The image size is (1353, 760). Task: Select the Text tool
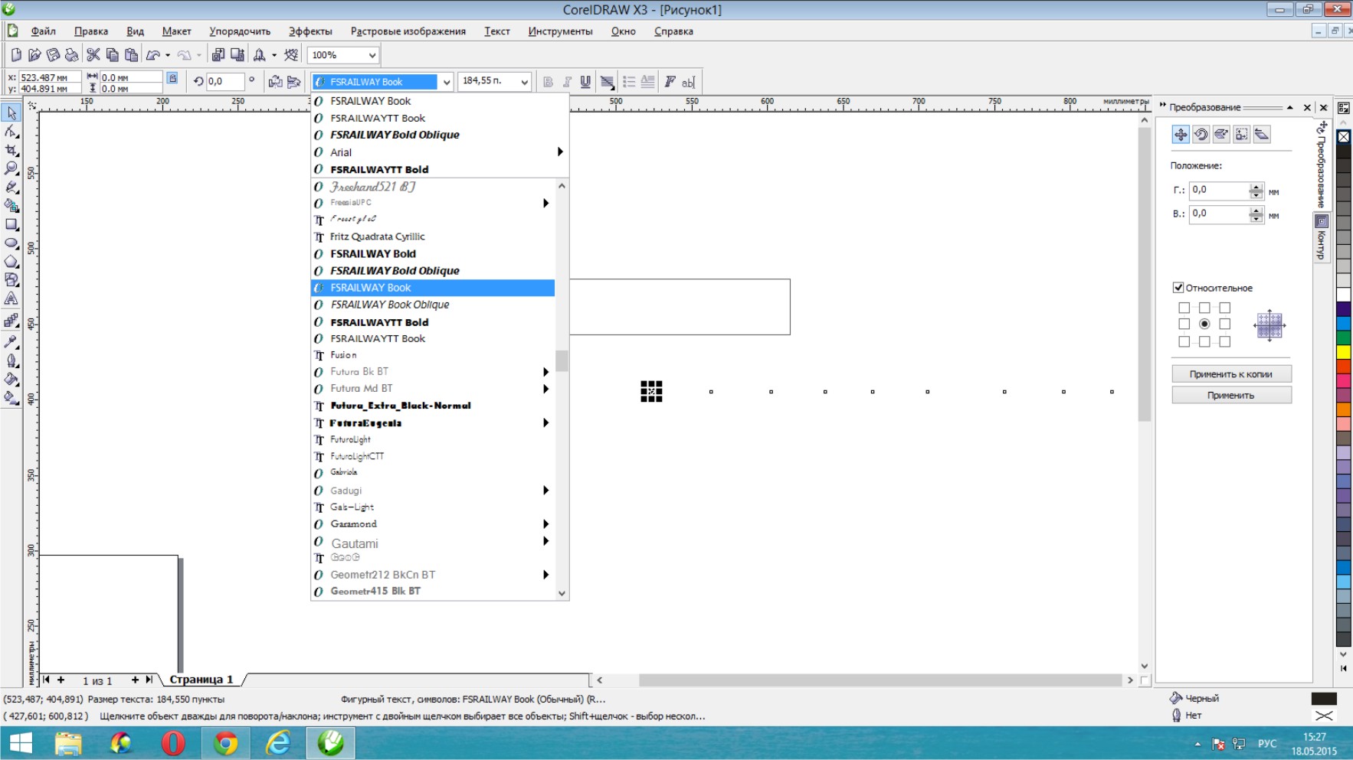[11, 299]
